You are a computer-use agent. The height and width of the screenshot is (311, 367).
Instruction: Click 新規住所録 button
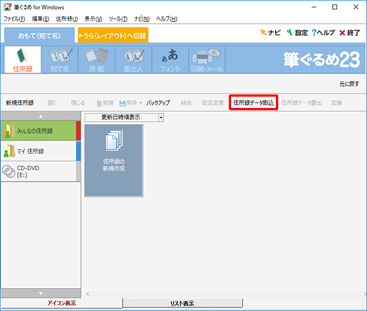click(x=20, y=103)
